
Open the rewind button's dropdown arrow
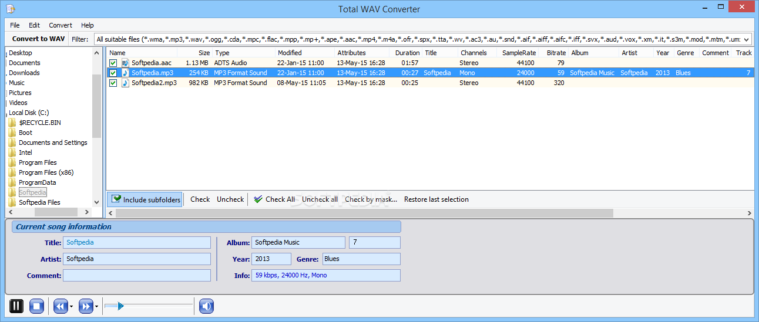[x=71, y=306]
